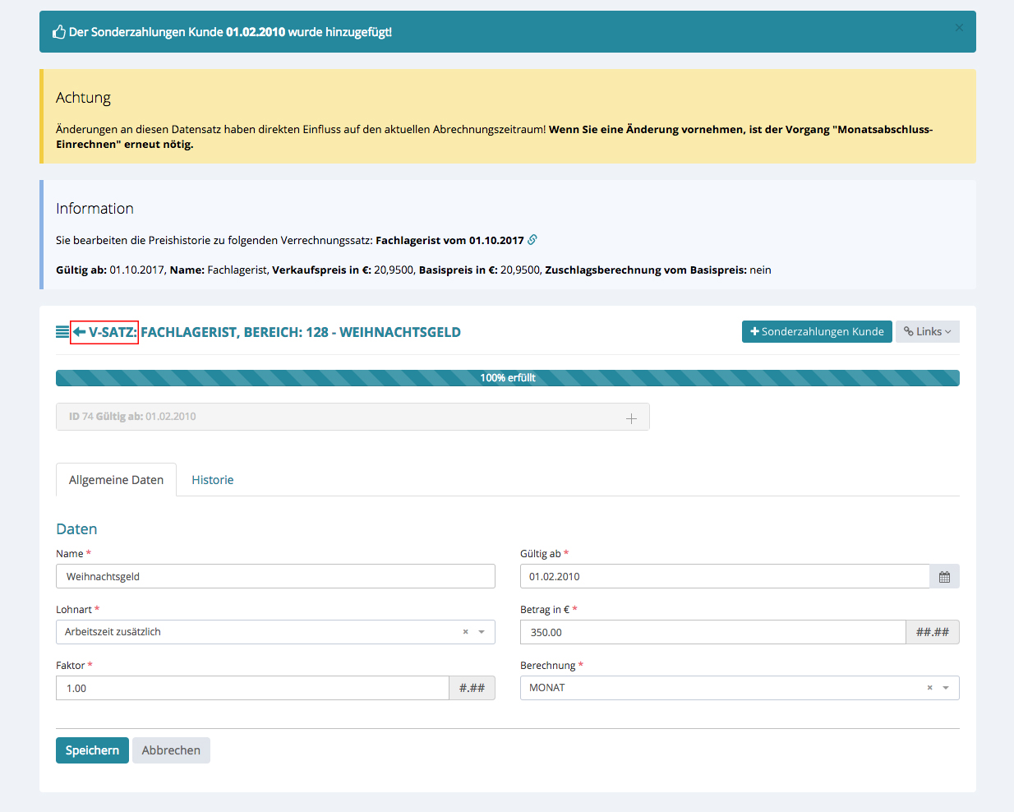
Task: Open the Gültig ab calendar picker
Action: tap(944, 577)
